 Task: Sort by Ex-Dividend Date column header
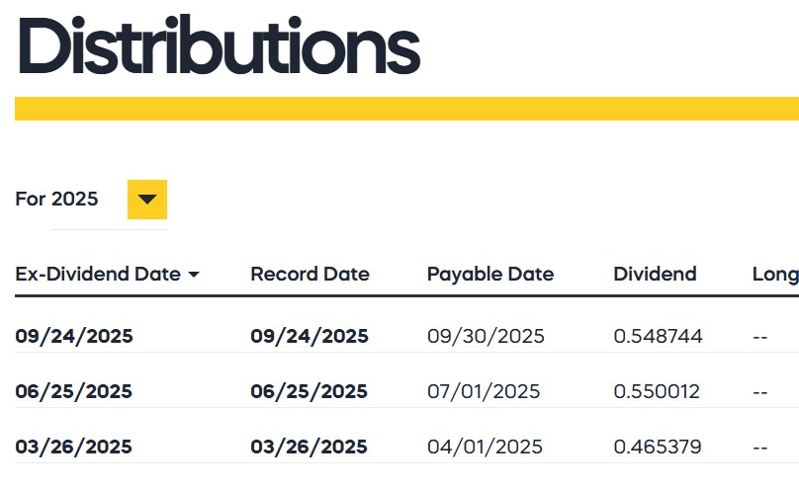click(x=98, y=275)
